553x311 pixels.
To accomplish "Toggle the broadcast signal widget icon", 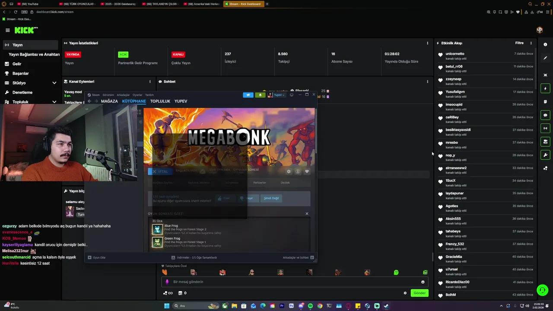I will pos(545,128).
